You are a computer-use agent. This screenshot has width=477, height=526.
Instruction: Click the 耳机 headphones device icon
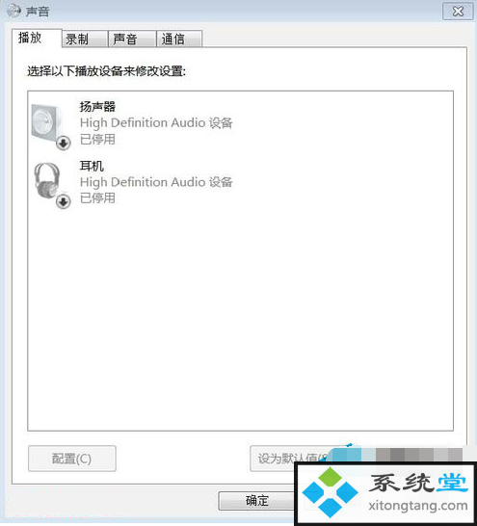pyautogui.click(x=47, y=181)
